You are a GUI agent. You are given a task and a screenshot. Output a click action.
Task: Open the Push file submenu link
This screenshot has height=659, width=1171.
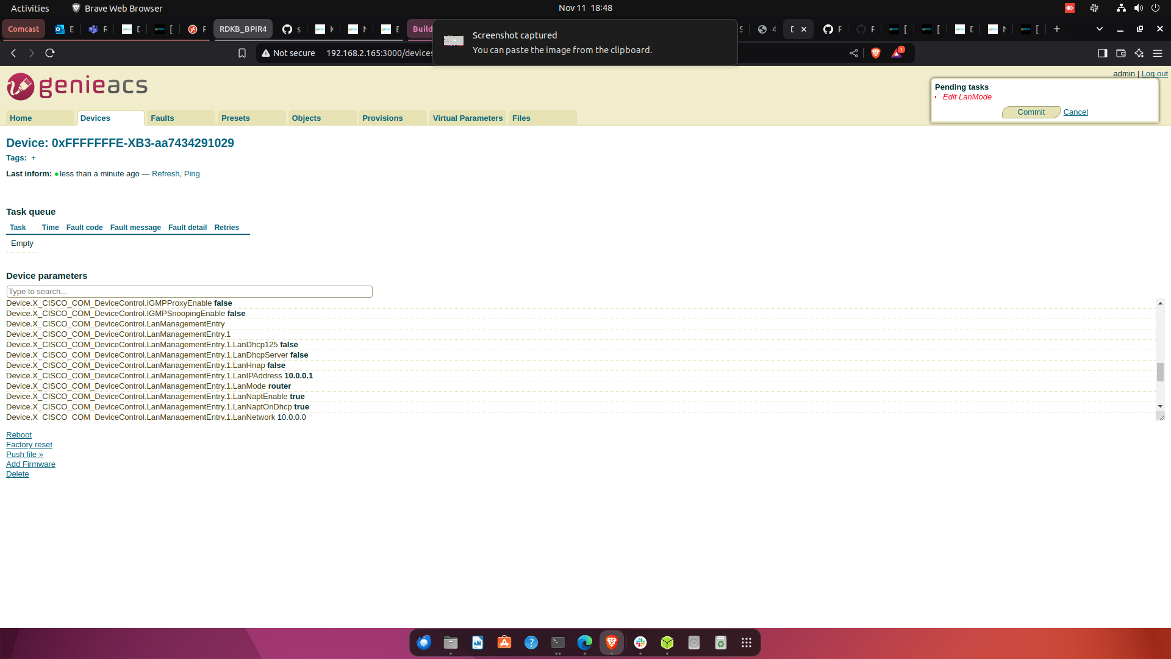tap(24, 455)
